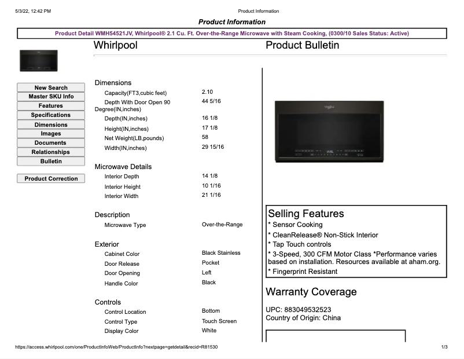Click the Product Bulletin heading
The image size is (464, 359).
(302, 45)
